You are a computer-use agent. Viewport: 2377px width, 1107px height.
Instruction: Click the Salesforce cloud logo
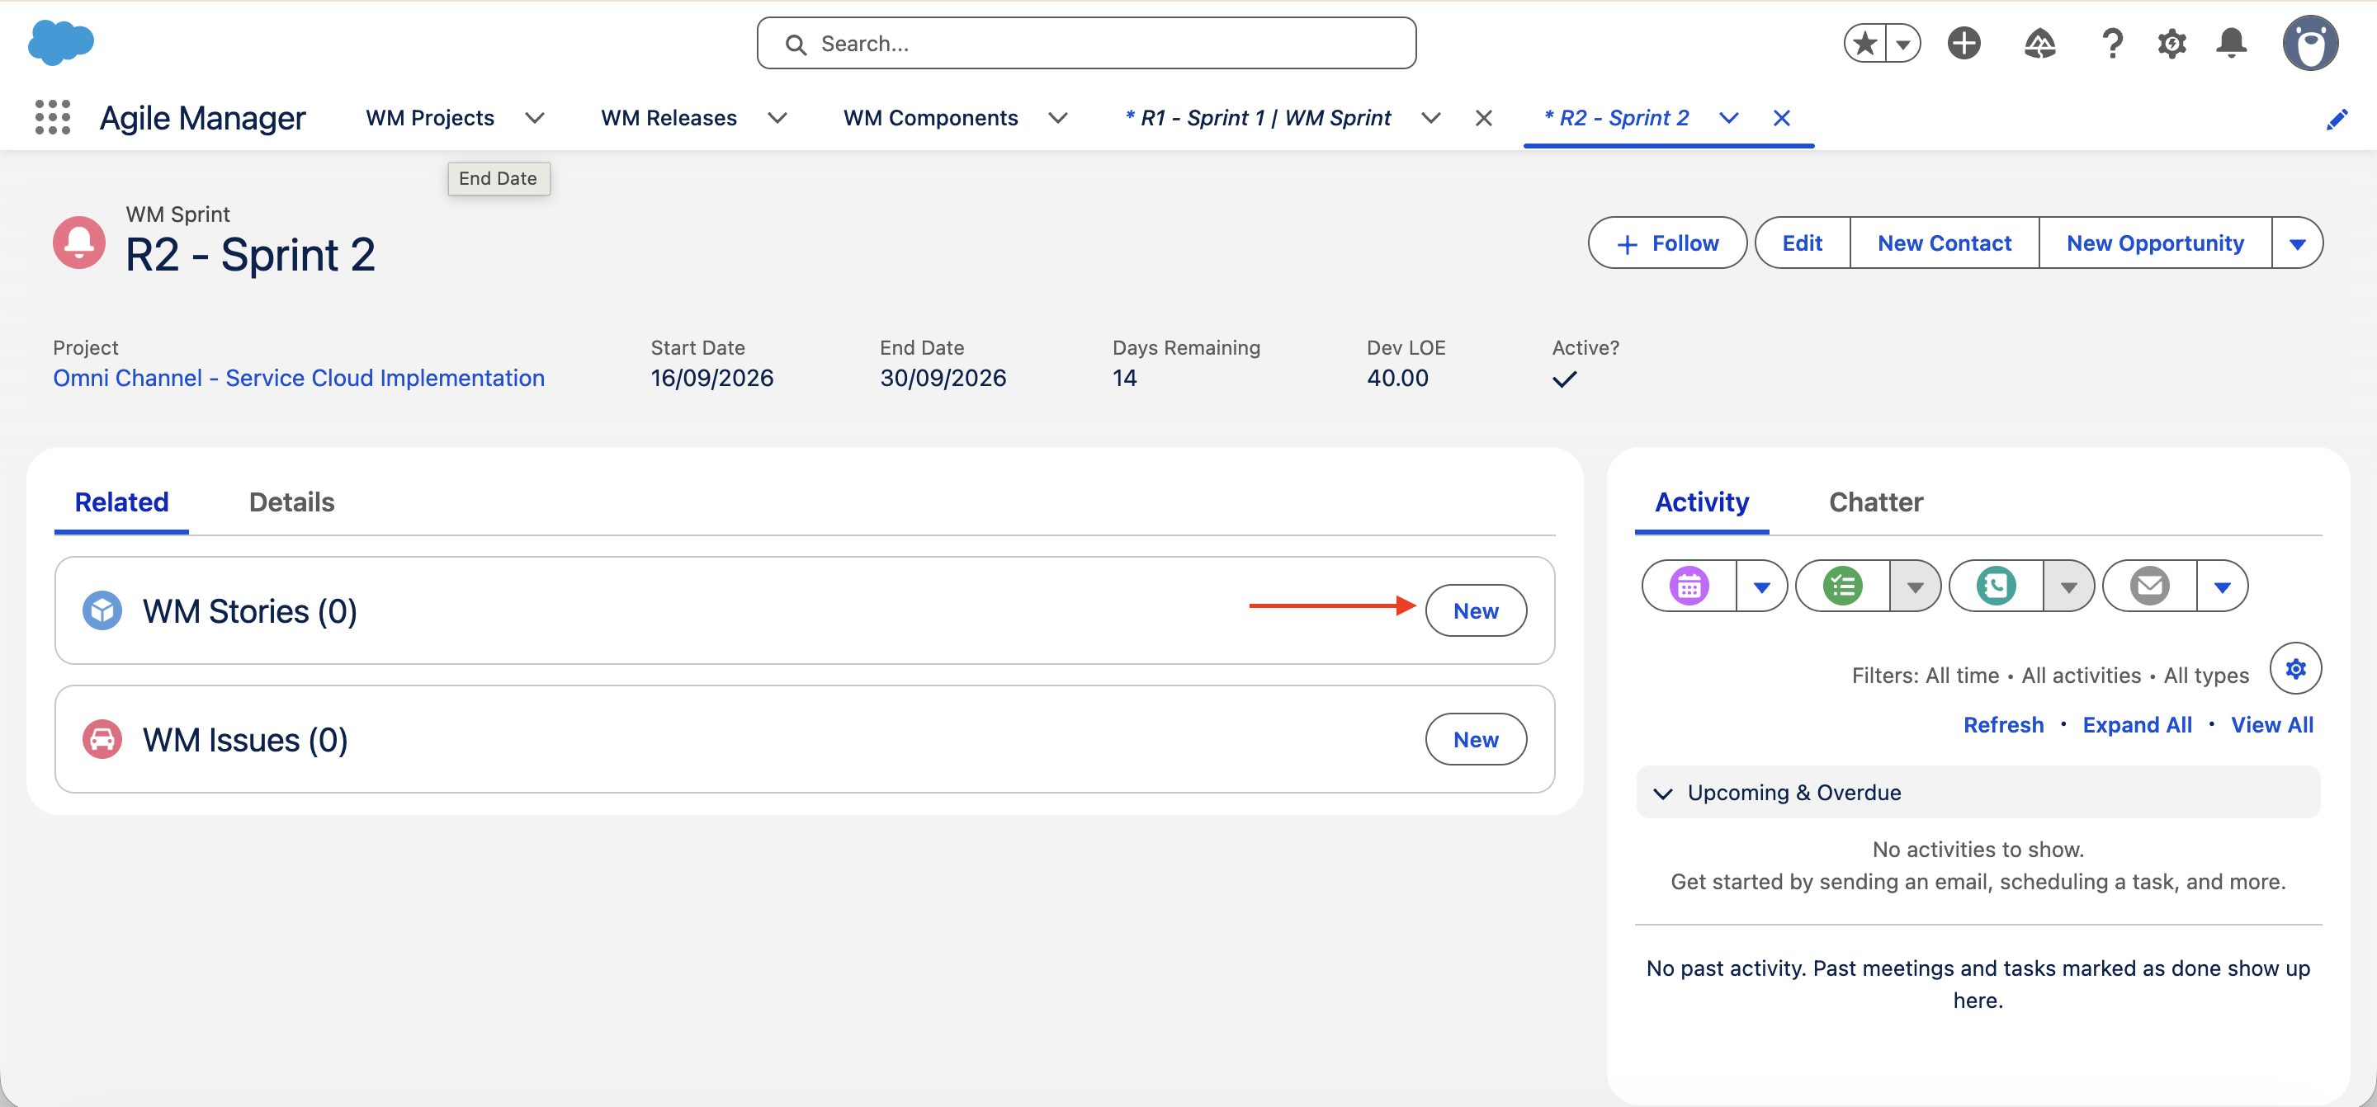click(61, 42)
